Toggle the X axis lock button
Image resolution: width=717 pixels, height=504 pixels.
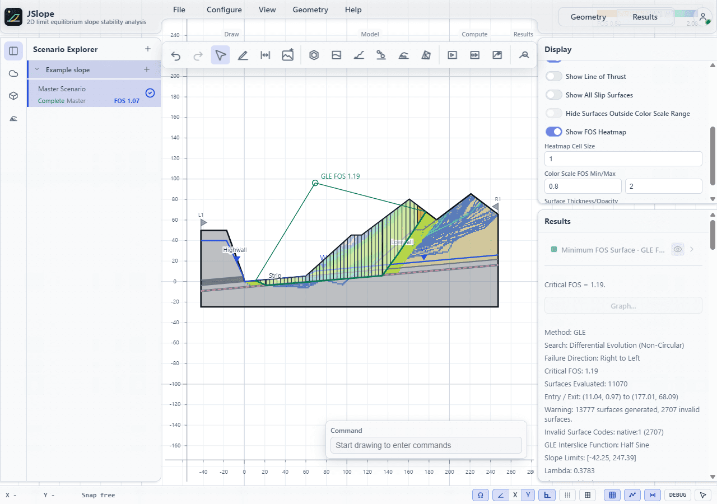[x=515, y=495]
